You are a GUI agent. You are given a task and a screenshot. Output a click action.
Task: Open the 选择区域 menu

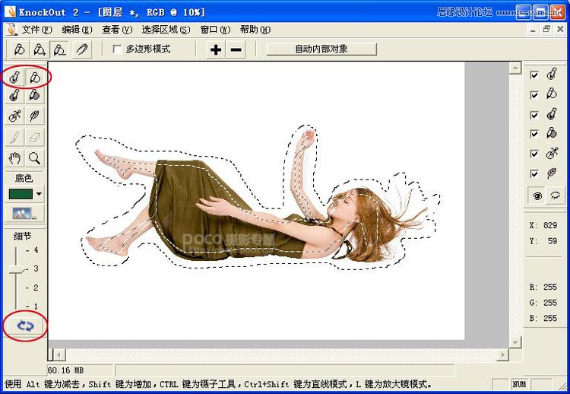pyautogui.click(x=166, y=30)
